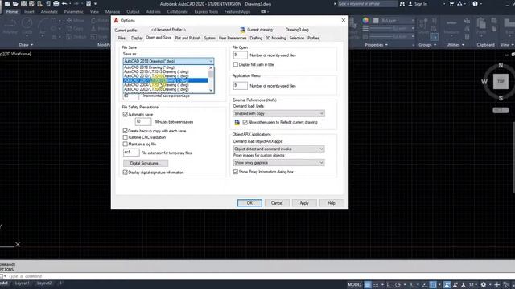Click Cancel button in Options dialog
515x289 pixels.
[x=277, y=203]
